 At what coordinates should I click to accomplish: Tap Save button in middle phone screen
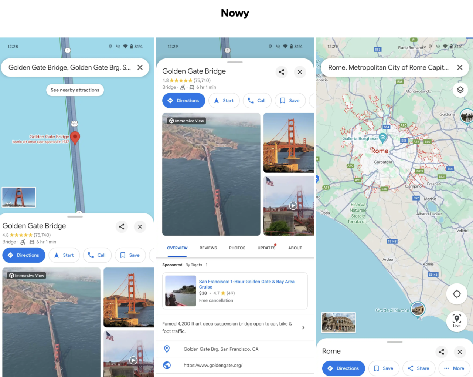[x=290, y=101]
